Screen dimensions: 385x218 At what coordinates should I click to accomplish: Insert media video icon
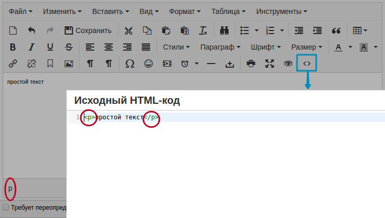(x=167, y=64)
